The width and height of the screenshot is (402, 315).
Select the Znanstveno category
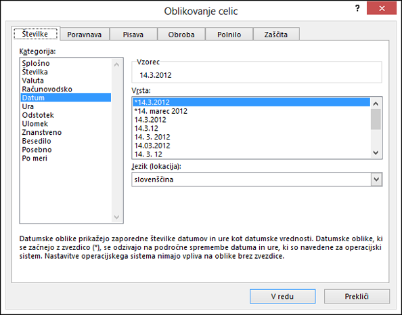66,132
